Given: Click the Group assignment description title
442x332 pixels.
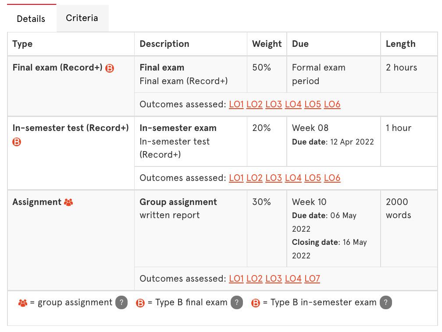Looking at the screenshot, I should click(178, 202).
